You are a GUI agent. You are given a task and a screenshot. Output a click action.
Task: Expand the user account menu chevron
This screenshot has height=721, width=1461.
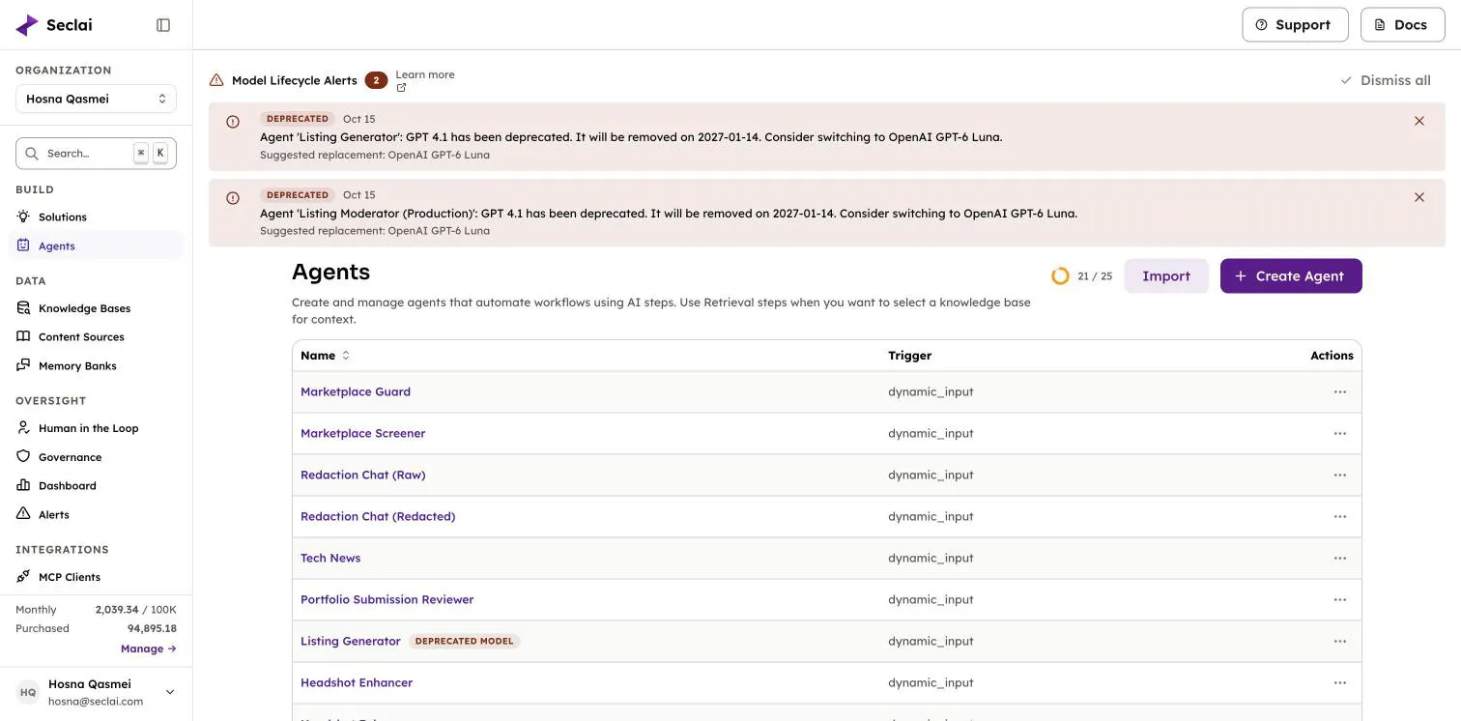[x=170, y=692]
